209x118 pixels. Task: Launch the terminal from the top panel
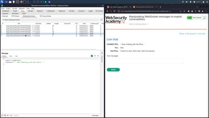[24, 2]
